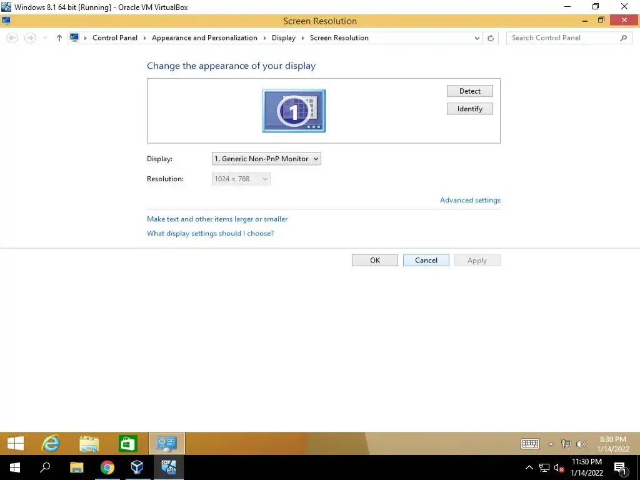Open the host clock showing 11:30 PM
This screenshot has height=480, width=640.
(586, 467)
